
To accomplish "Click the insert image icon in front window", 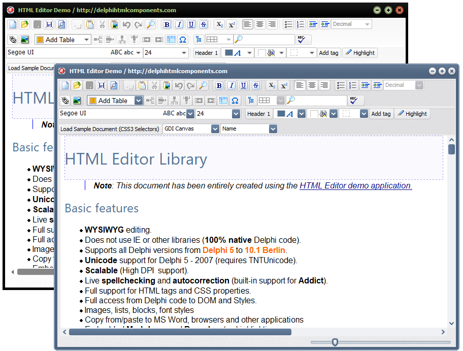I will click(77, 101).
